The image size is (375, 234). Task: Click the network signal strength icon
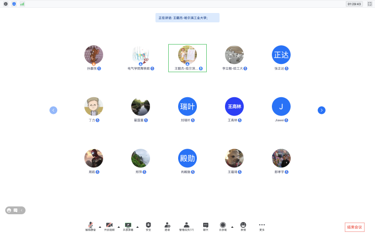pyautogui.click(x=22, y=4)
